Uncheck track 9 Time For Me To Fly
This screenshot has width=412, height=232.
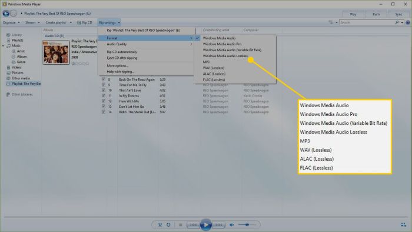click(104, 85)
